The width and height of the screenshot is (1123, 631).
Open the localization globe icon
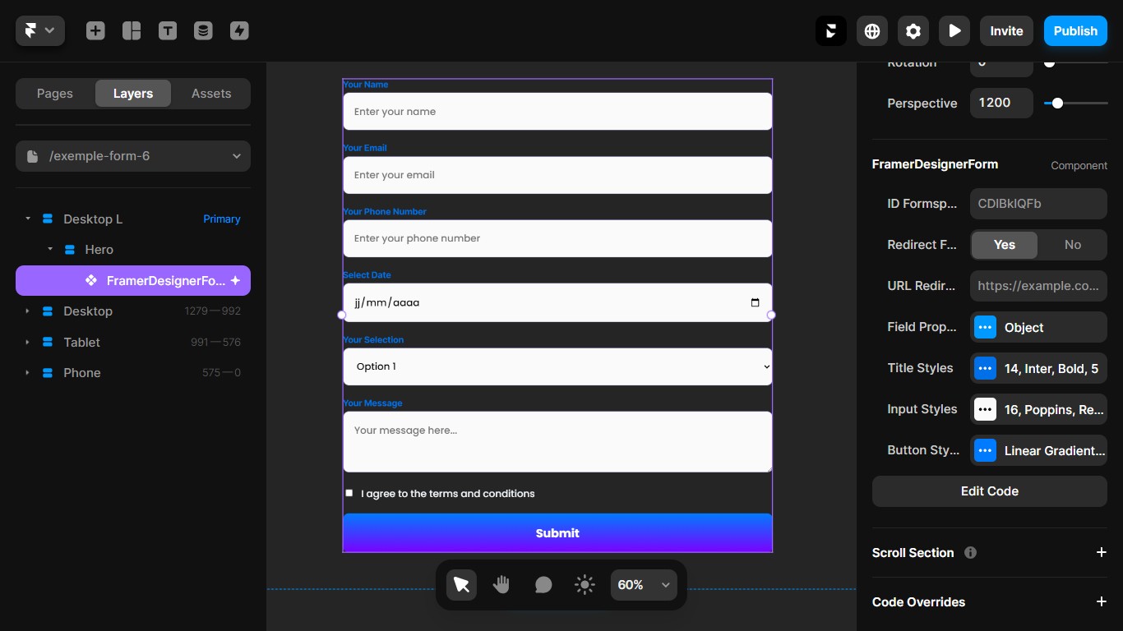click(871, 30)
